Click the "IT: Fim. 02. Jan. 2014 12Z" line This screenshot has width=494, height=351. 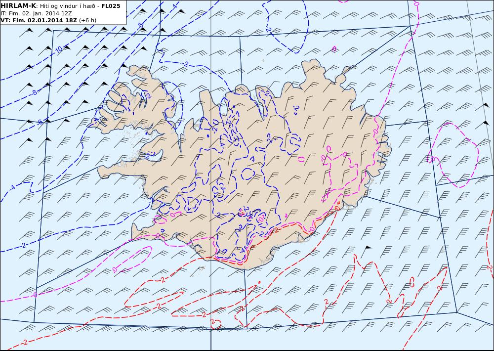(x=36, y=13)
